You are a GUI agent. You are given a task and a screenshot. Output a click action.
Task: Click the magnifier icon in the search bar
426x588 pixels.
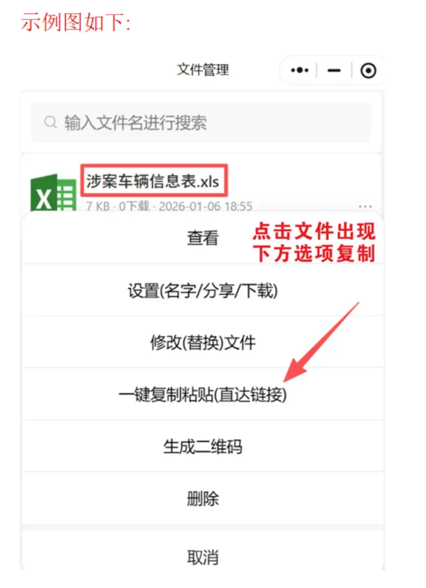[50, 122]
